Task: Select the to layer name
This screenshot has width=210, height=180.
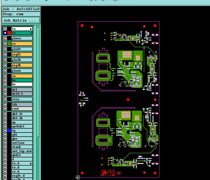Action: [x=22, y=29]
